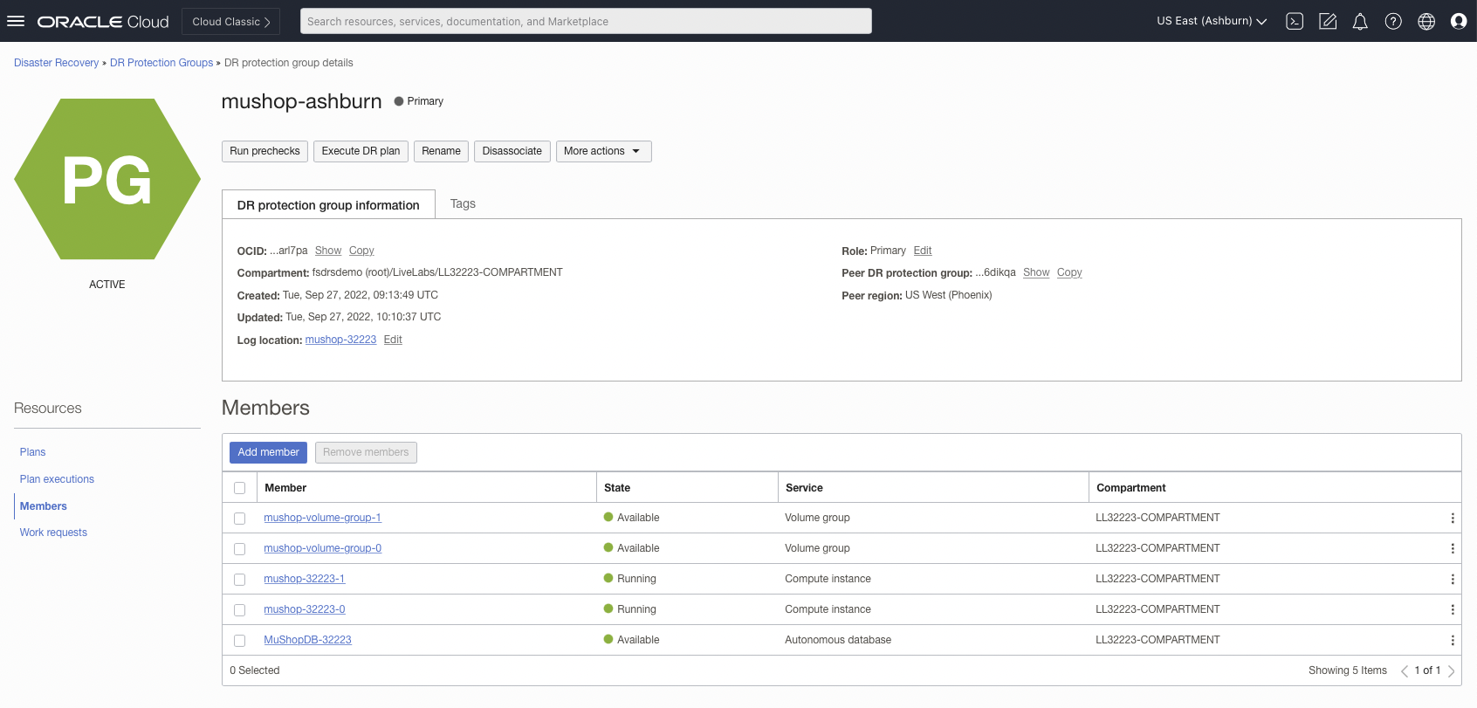Switch to the Tags tab
This screenshot has height=708, width=1477.
(x=463, y=203)
